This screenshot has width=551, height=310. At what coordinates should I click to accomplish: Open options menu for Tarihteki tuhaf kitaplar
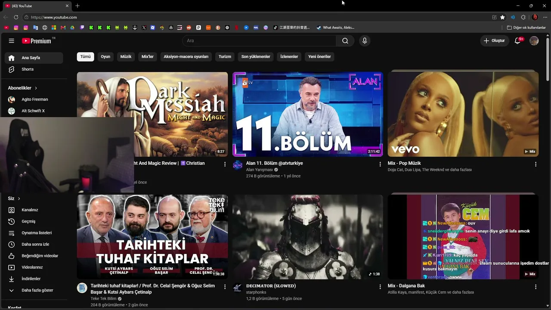[225, 287]
